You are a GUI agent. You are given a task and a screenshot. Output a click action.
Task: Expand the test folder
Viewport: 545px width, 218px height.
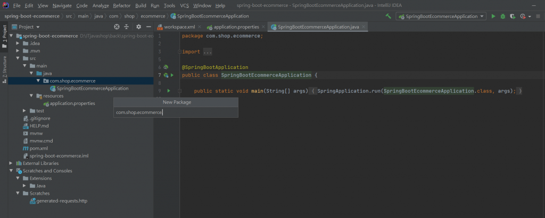click(24, 111)
